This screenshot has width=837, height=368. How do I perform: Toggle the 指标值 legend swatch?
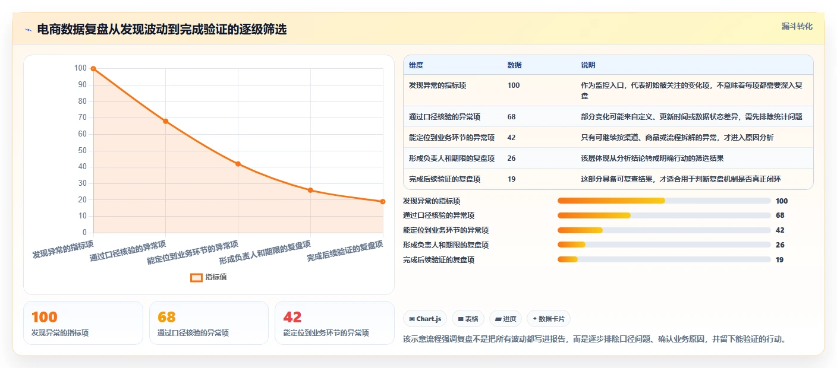196,277
